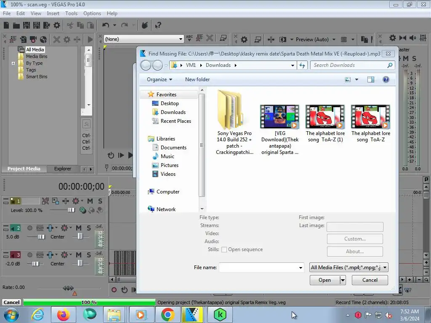Click the preview Split Screen View icon
This screenshot has height=323, width=431.
(283, 40)
